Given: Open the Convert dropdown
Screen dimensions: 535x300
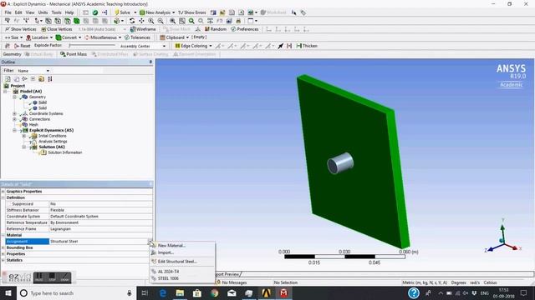Looking at the screenshot, I should pyautogui.click(x=69, y=37).
